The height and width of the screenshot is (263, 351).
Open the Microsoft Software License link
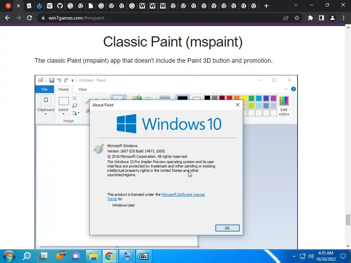tap(183, 195)
